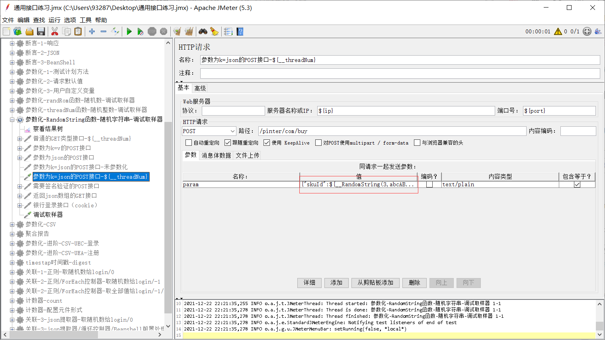This screenshot has width=605, height=340.
Task: Toggle 自动重定向 checkbox
Action: 189,143
